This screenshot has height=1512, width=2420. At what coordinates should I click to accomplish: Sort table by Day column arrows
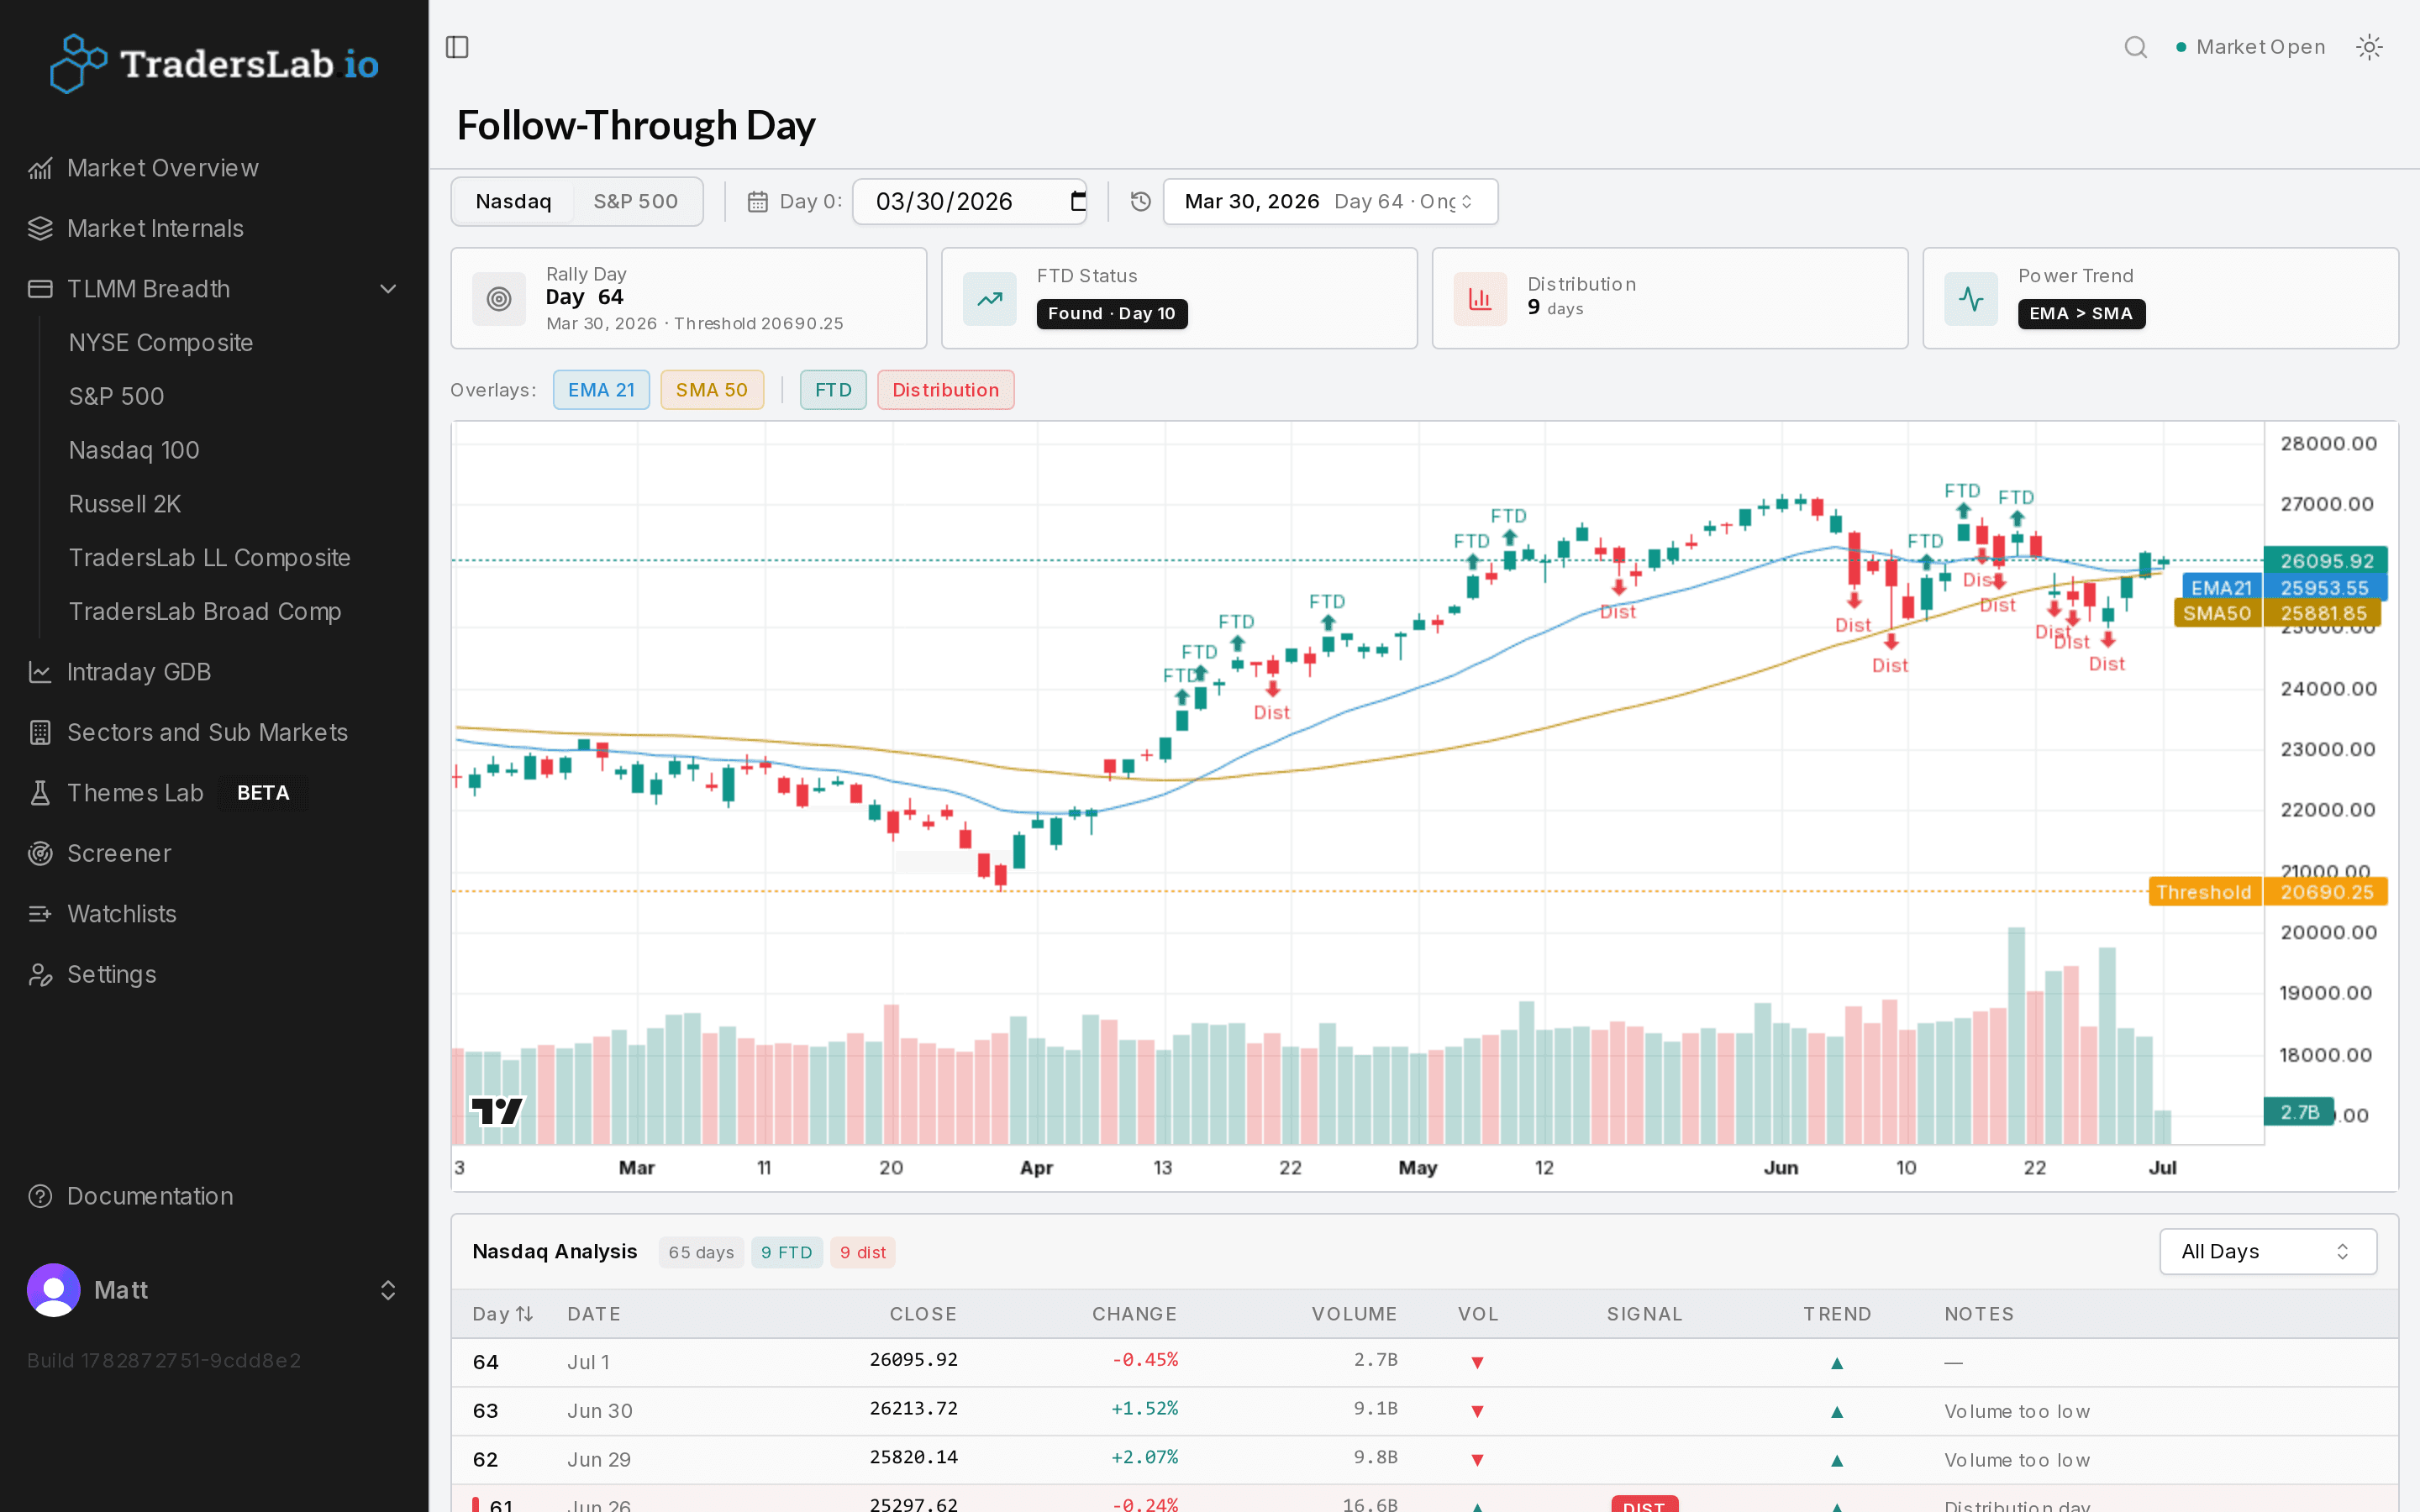pos(524,1314)
